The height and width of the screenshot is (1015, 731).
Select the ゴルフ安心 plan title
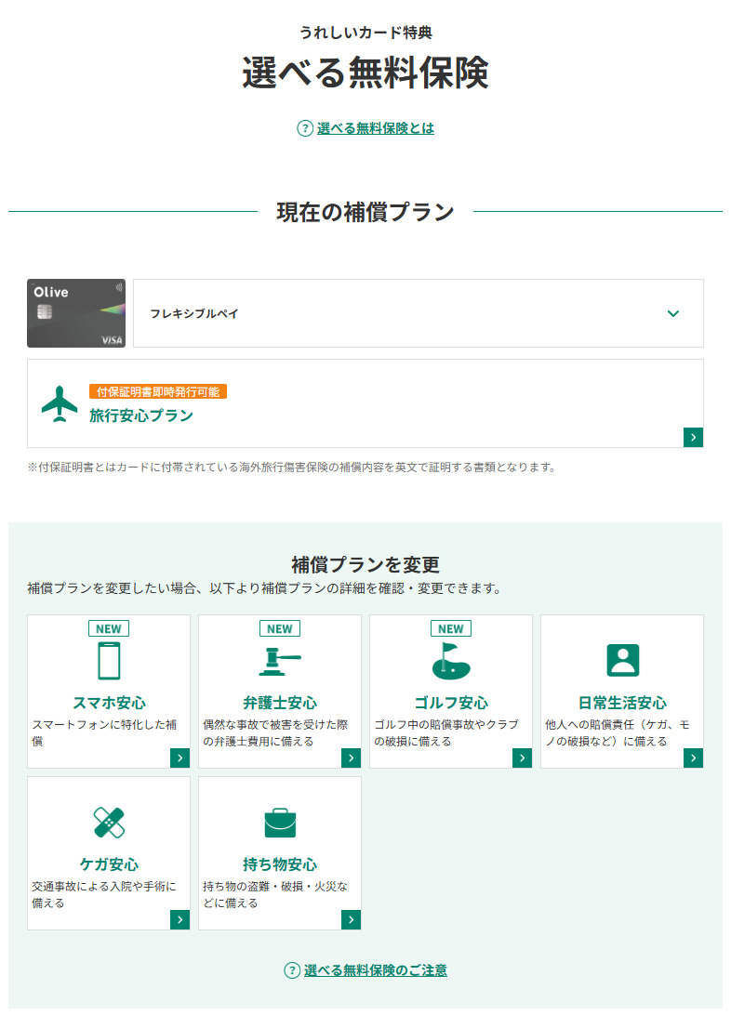pos(450,703)
